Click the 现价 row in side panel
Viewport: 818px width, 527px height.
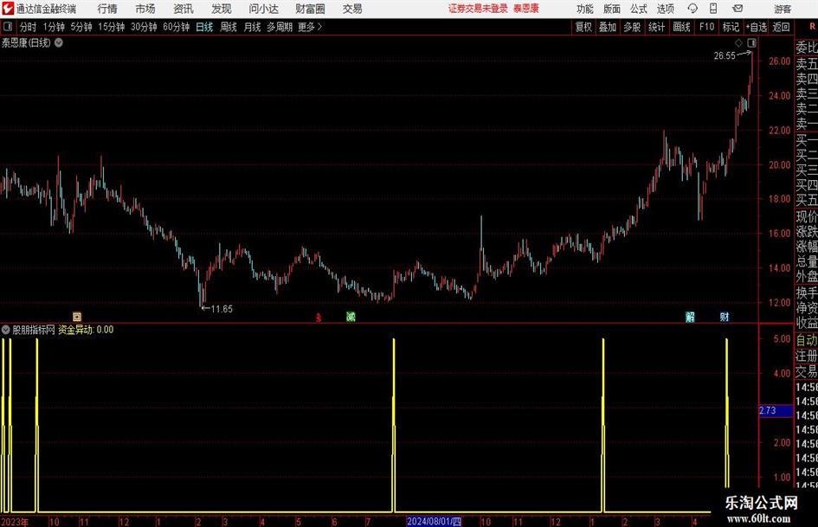[x=807, y=216]
